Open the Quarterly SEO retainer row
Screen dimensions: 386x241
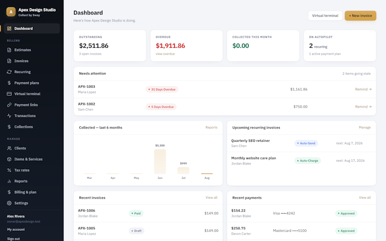[301, 143]
